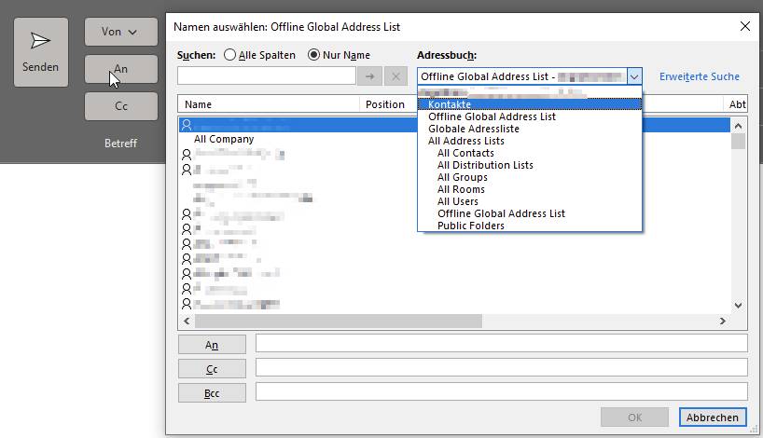Pick Public Folders in dropdown list

tap(470, 226)
